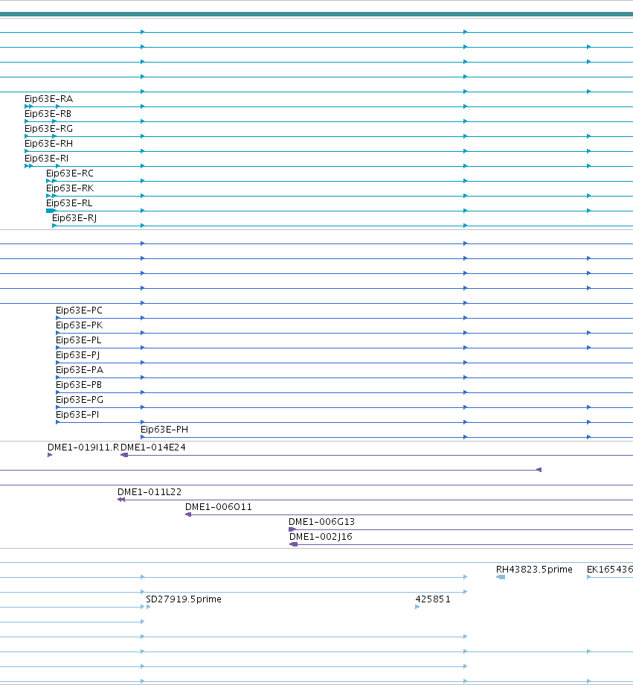Click the EK165436 feature label

[x=610, y=570]
